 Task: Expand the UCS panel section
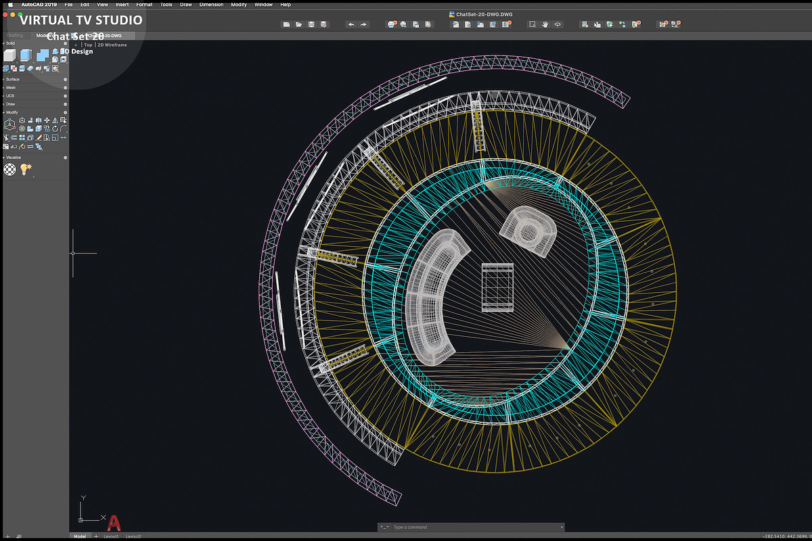4,95
